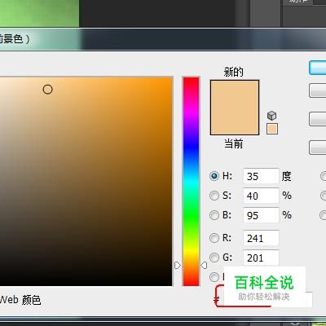Click the B field showing 95
The width and height of the screenshot is (326, 326).
pyautogui.click(x=261, y=215)
